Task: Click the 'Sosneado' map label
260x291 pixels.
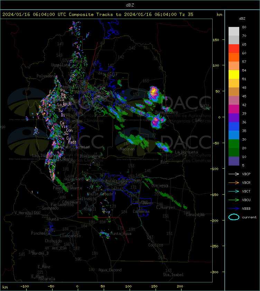Action: click(x=50, y=208)
